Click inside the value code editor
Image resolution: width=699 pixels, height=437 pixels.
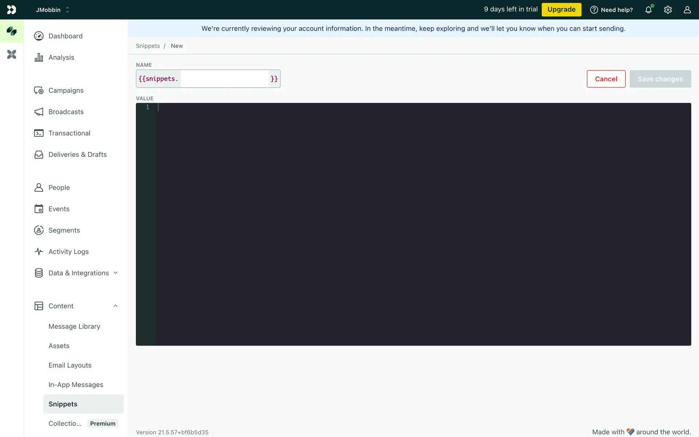point(422,224)
